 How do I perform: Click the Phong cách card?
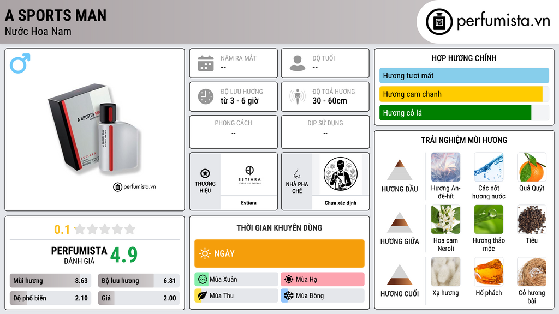[234, 132]
